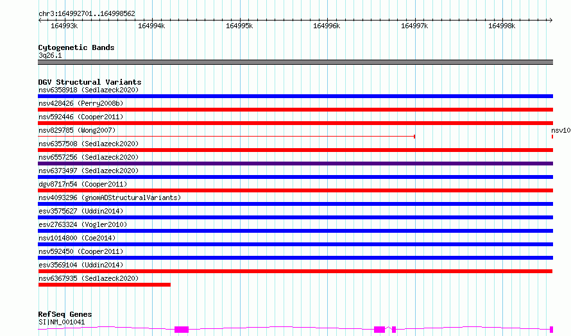Select esv3575627 (Uddin2014) blue bar
This screenshot has width=571, height=336.
[295, 217]
